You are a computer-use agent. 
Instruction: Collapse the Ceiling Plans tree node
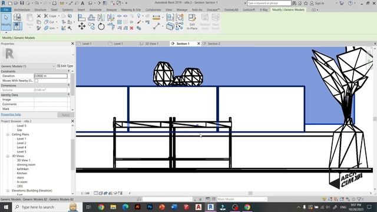tap(8, 134)
